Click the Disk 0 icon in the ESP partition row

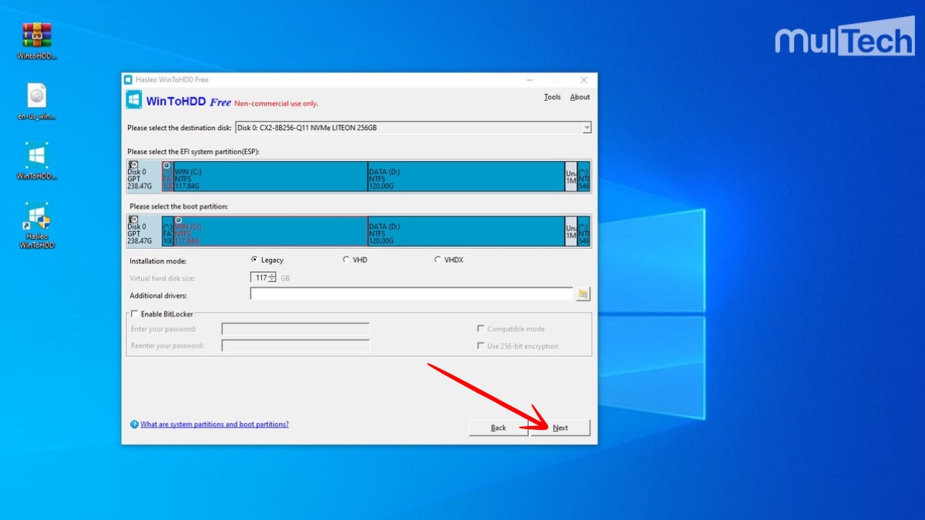pyautogui.click(x=133, y=165)
